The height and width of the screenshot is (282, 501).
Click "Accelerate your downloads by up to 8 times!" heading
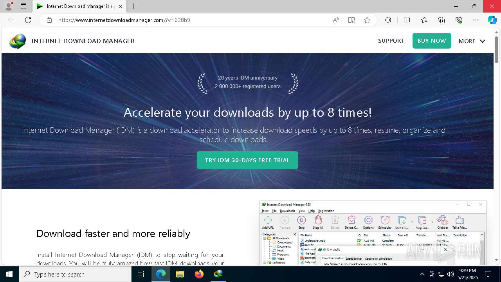click(x=247, y=112)
